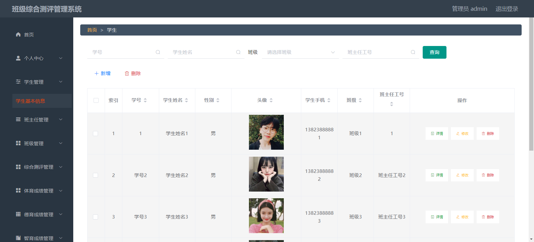The height and width of the screenshot is (242, 534).
Task: Click the chart icon beside 智育成绩管理
Action: point(18,238)
